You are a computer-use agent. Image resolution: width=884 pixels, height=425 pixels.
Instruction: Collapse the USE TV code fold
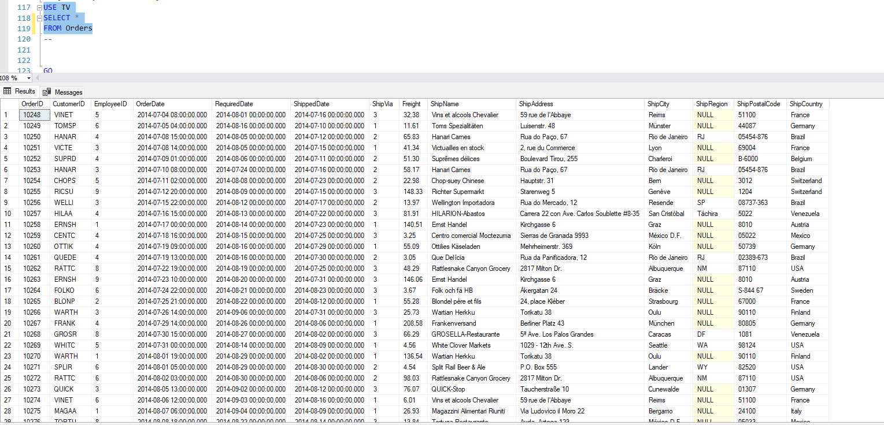point(38,8)
